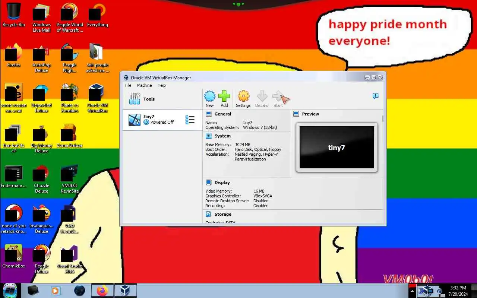Select the Firefox desktop shortcut
The height and width of the screenshot is (298, 477).
pos(14,55)
